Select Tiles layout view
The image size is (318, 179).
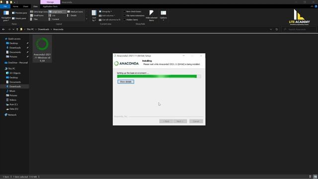[x=34, y=19]
